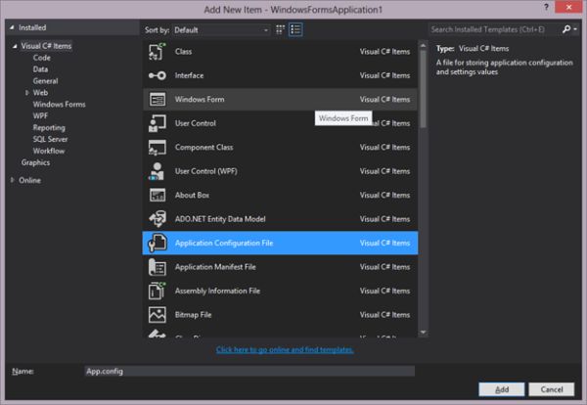The height and width of the screenshot is (405, 587).
Task: Select the Web category label
Action: coord(40,93)
